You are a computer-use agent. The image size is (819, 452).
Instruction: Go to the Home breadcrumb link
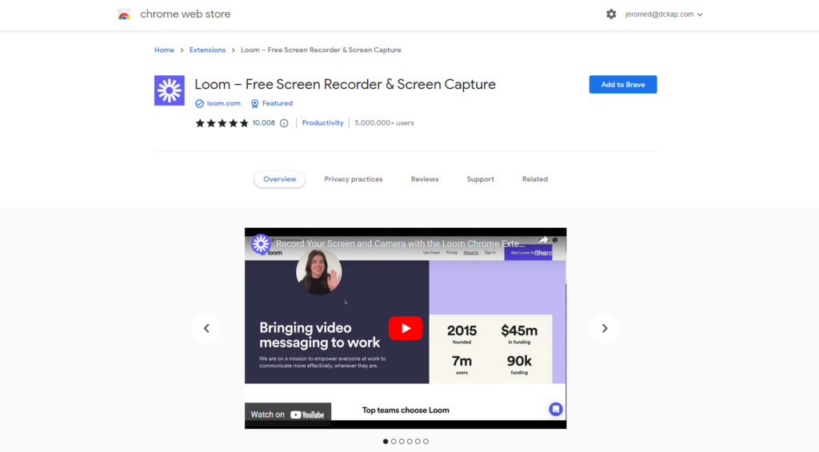tap(164, 50)
